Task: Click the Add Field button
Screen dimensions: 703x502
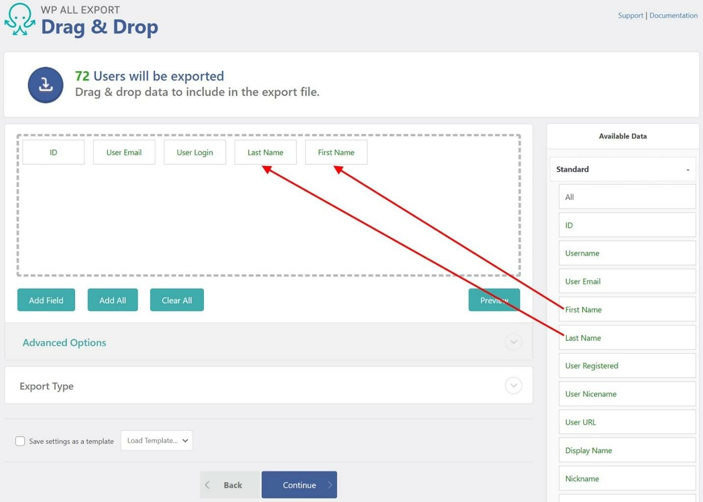Action: (x=46, y=300)
